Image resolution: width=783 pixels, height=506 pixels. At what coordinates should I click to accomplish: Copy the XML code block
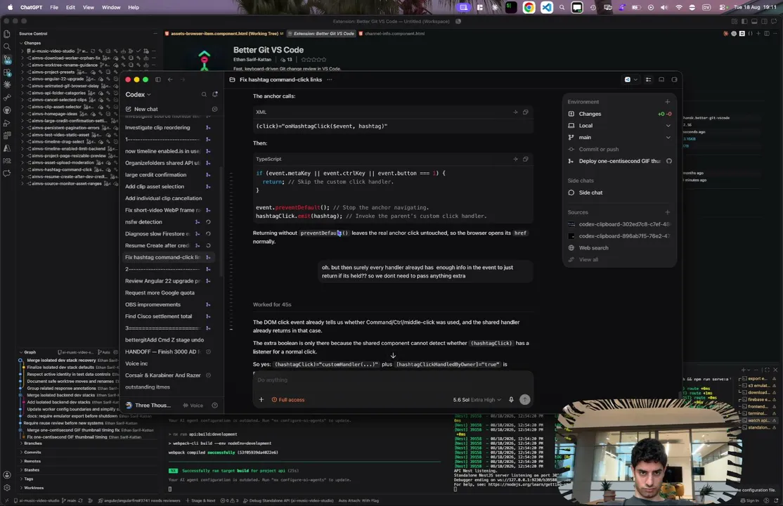(525, 112)
